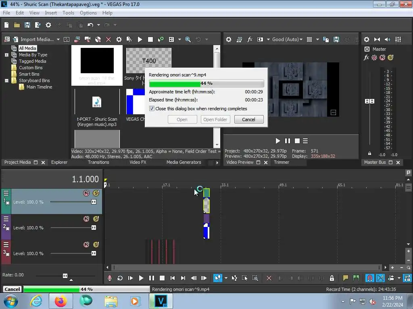Open media search magnifier icon
This screenshot has width=413, height=309.
(188, 39)
